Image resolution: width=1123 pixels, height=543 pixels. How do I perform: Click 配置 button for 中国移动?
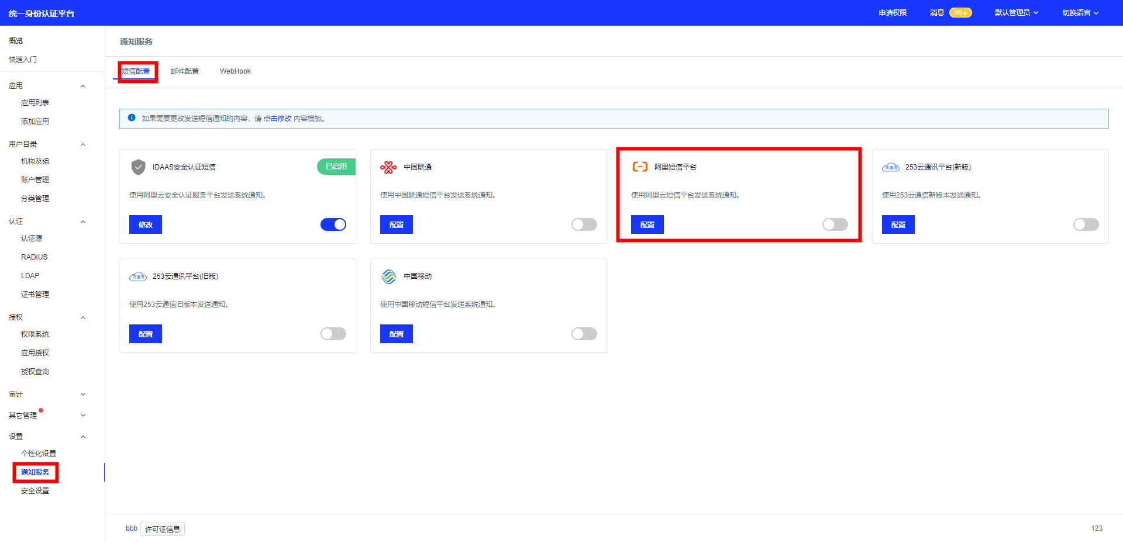[x=397, y=334]
